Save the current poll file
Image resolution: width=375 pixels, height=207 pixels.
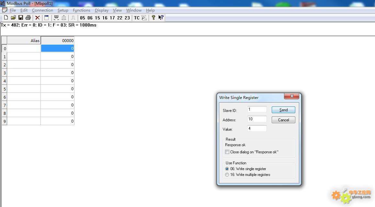pyautogui.click(x=21, y=17)
